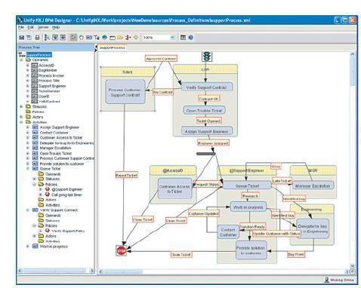Select the hand pan tool
The width and height of the screenshot is (361, 288).
81,38
